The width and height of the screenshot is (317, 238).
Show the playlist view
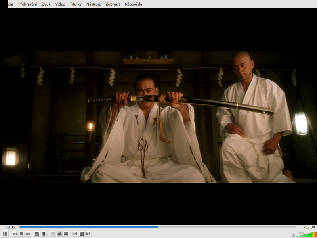53,234
